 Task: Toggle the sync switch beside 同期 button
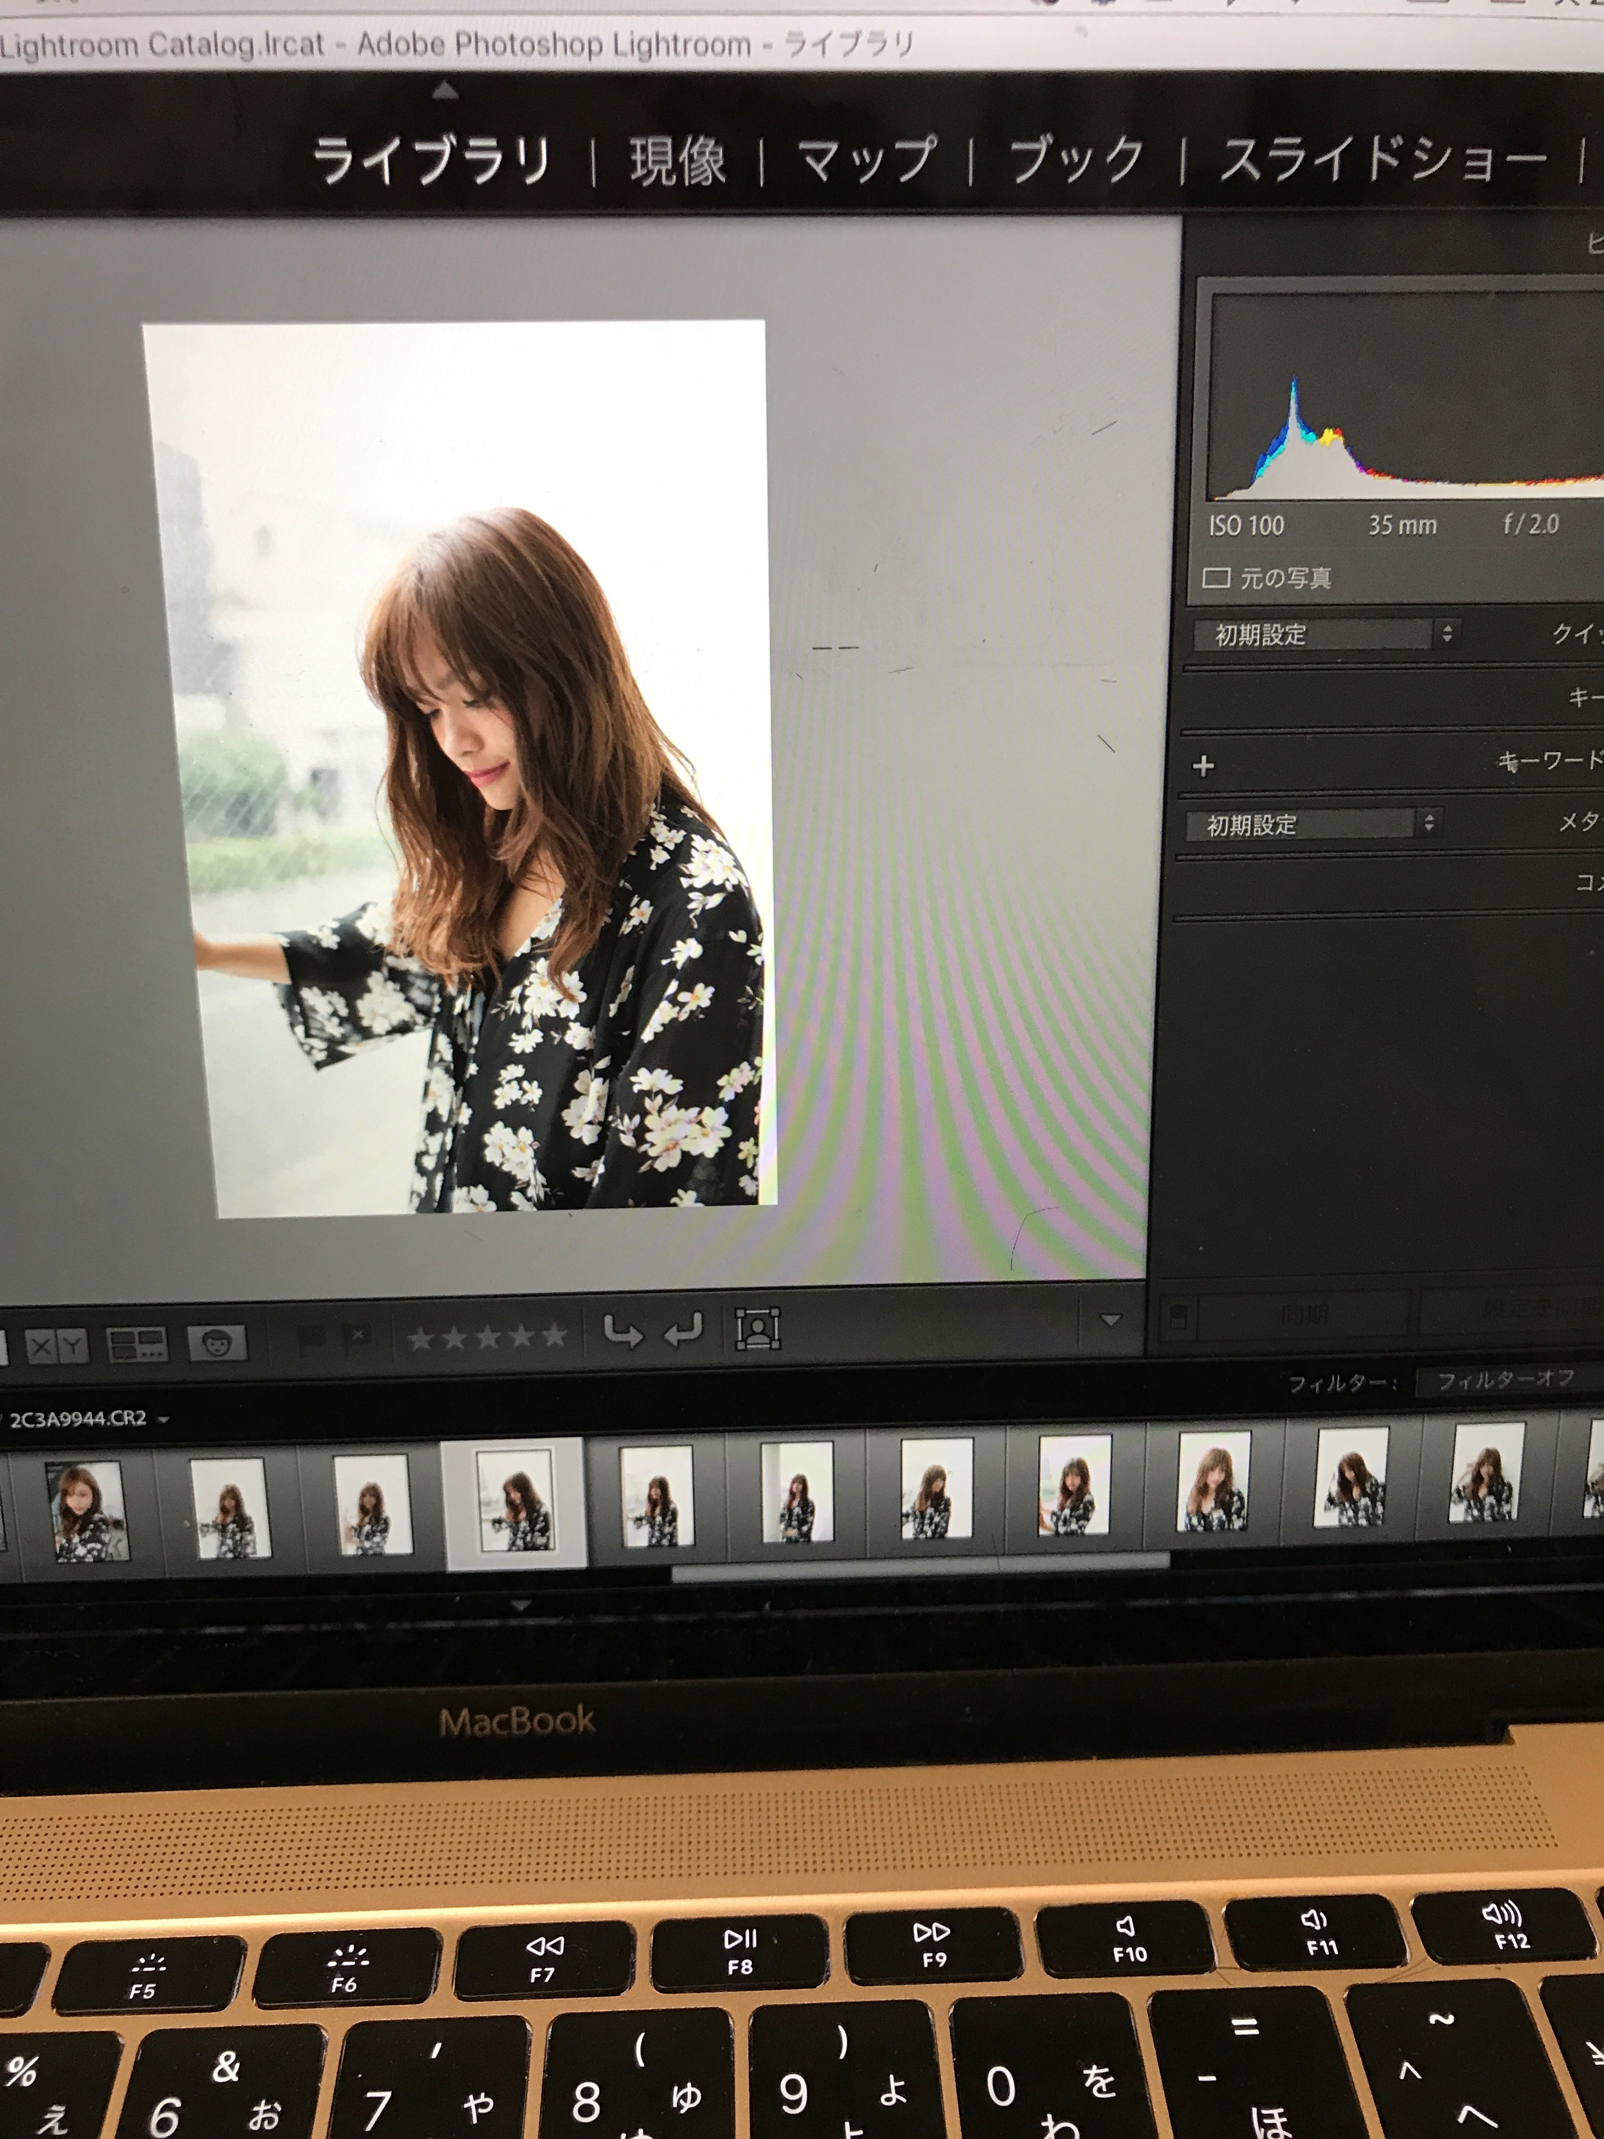pyautogui.click(x=1178, y=1316)
